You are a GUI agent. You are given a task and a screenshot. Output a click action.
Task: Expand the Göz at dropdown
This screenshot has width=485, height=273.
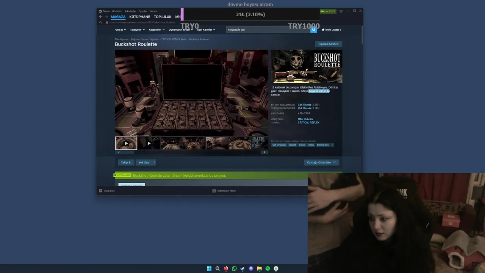tap(121, 30)
